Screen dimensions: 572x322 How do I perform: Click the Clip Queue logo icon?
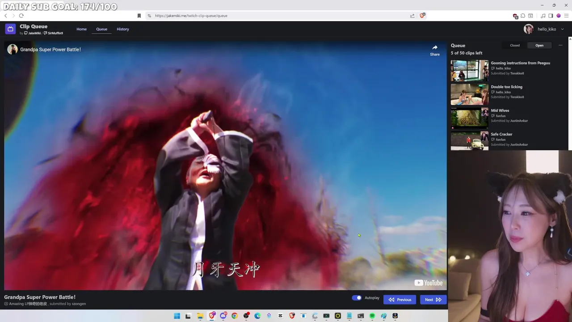click(x=10, y=29)
